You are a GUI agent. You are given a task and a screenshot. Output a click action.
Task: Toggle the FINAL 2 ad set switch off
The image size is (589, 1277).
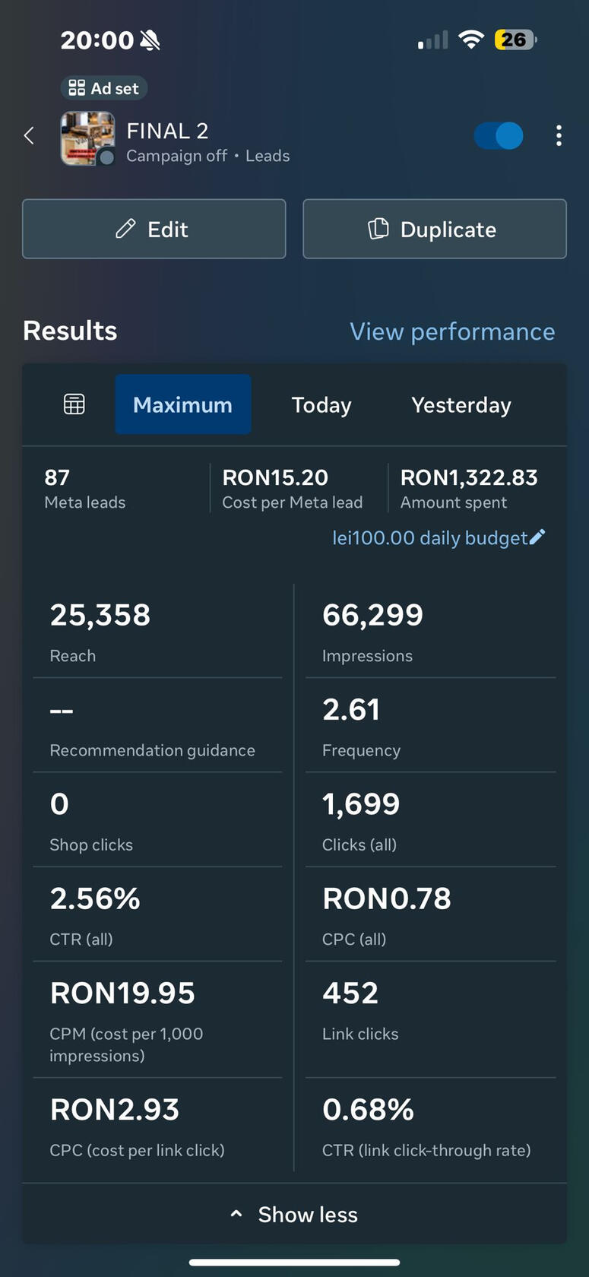pyautogui.click(x=499, y=136)
